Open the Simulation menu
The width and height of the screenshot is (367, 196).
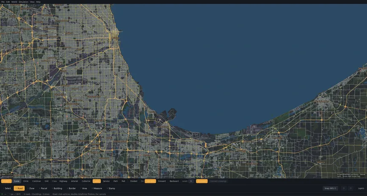coord(23,2)
